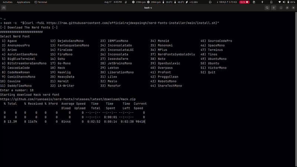
Task: Click the 2789 rpm fan indicator
Action: [139, 2]
